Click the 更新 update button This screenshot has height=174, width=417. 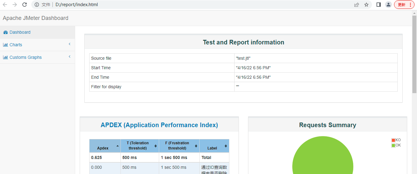tap(404, 5)
